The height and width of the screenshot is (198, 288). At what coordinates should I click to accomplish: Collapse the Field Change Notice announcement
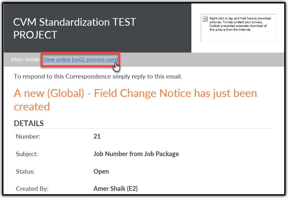click(x=135, y=99)
